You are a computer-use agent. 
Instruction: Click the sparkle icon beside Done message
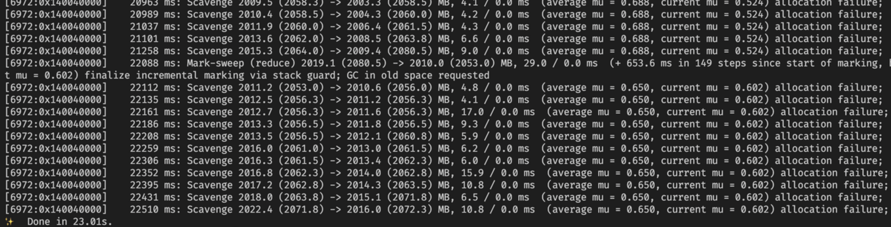point(9,222)
